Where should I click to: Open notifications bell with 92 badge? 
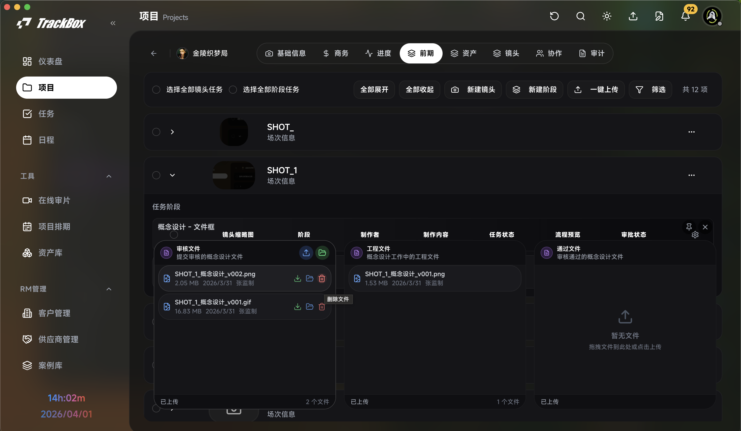(686, 16)
